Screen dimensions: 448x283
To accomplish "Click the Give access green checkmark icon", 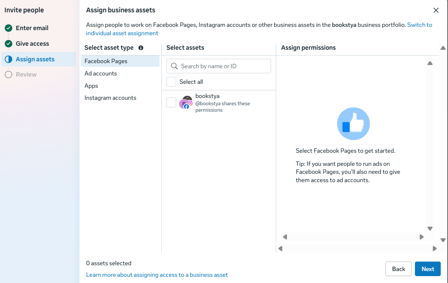I will [x=8, y=44].
